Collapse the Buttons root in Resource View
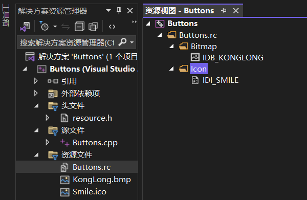Viewport: 307px width, 200px height. coord(148,24)
